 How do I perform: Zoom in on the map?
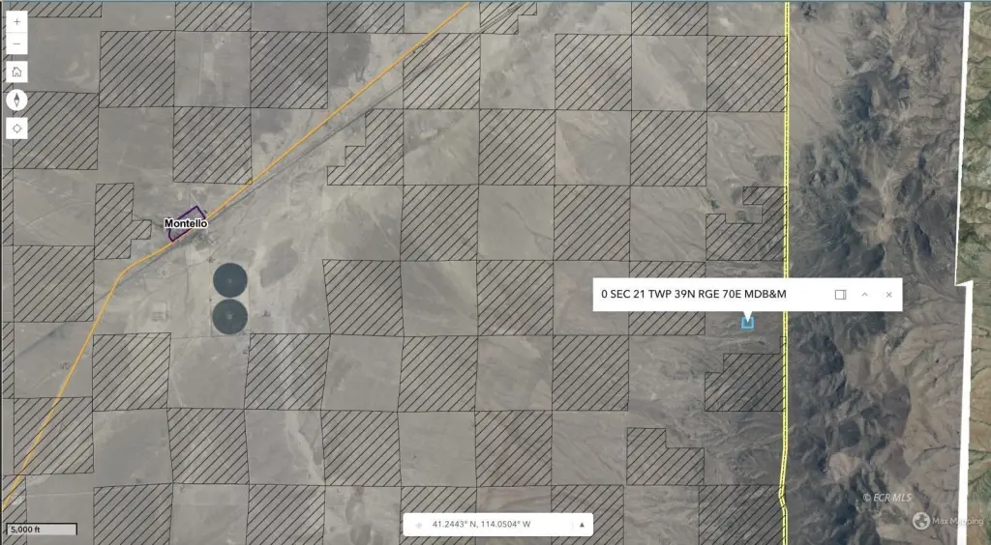(16, 21)
